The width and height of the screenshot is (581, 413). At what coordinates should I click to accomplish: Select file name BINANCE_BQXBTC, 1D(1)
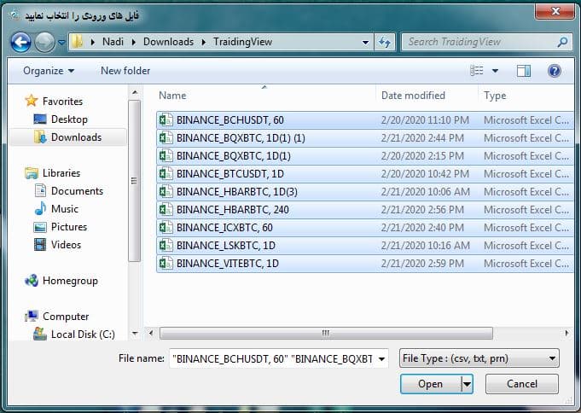[x=234, y=156]
